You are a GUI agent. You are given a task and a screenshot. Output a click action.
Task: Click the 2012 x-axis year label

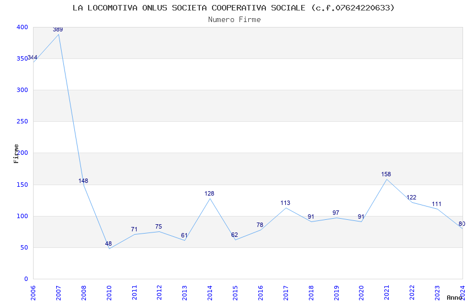coord(159,293)
